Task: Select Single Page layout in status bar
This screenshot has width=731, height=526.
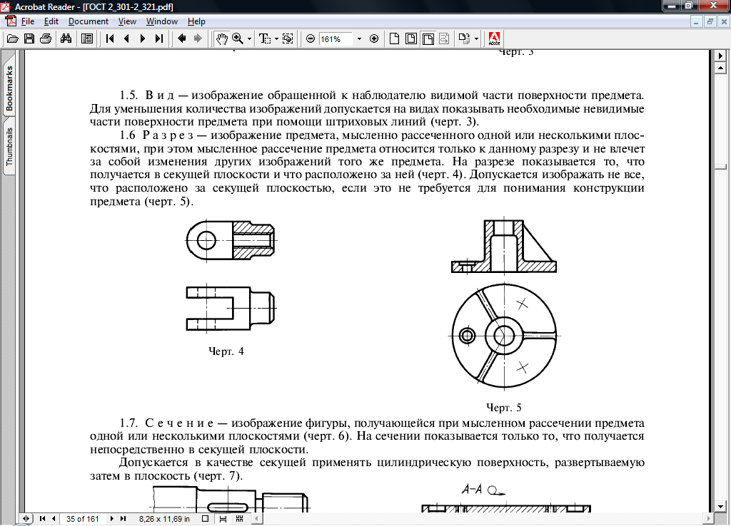Action: click(205, 519)
